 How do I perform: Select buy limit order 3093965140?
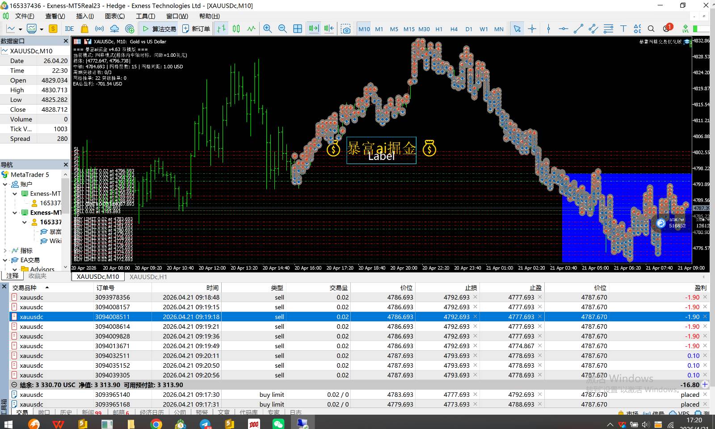click(359, 395)
